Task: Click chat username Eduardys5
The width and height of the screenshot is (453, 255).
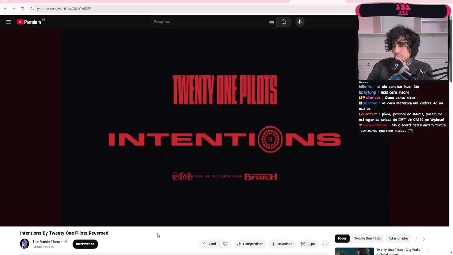Action: [x=368, y=114]
